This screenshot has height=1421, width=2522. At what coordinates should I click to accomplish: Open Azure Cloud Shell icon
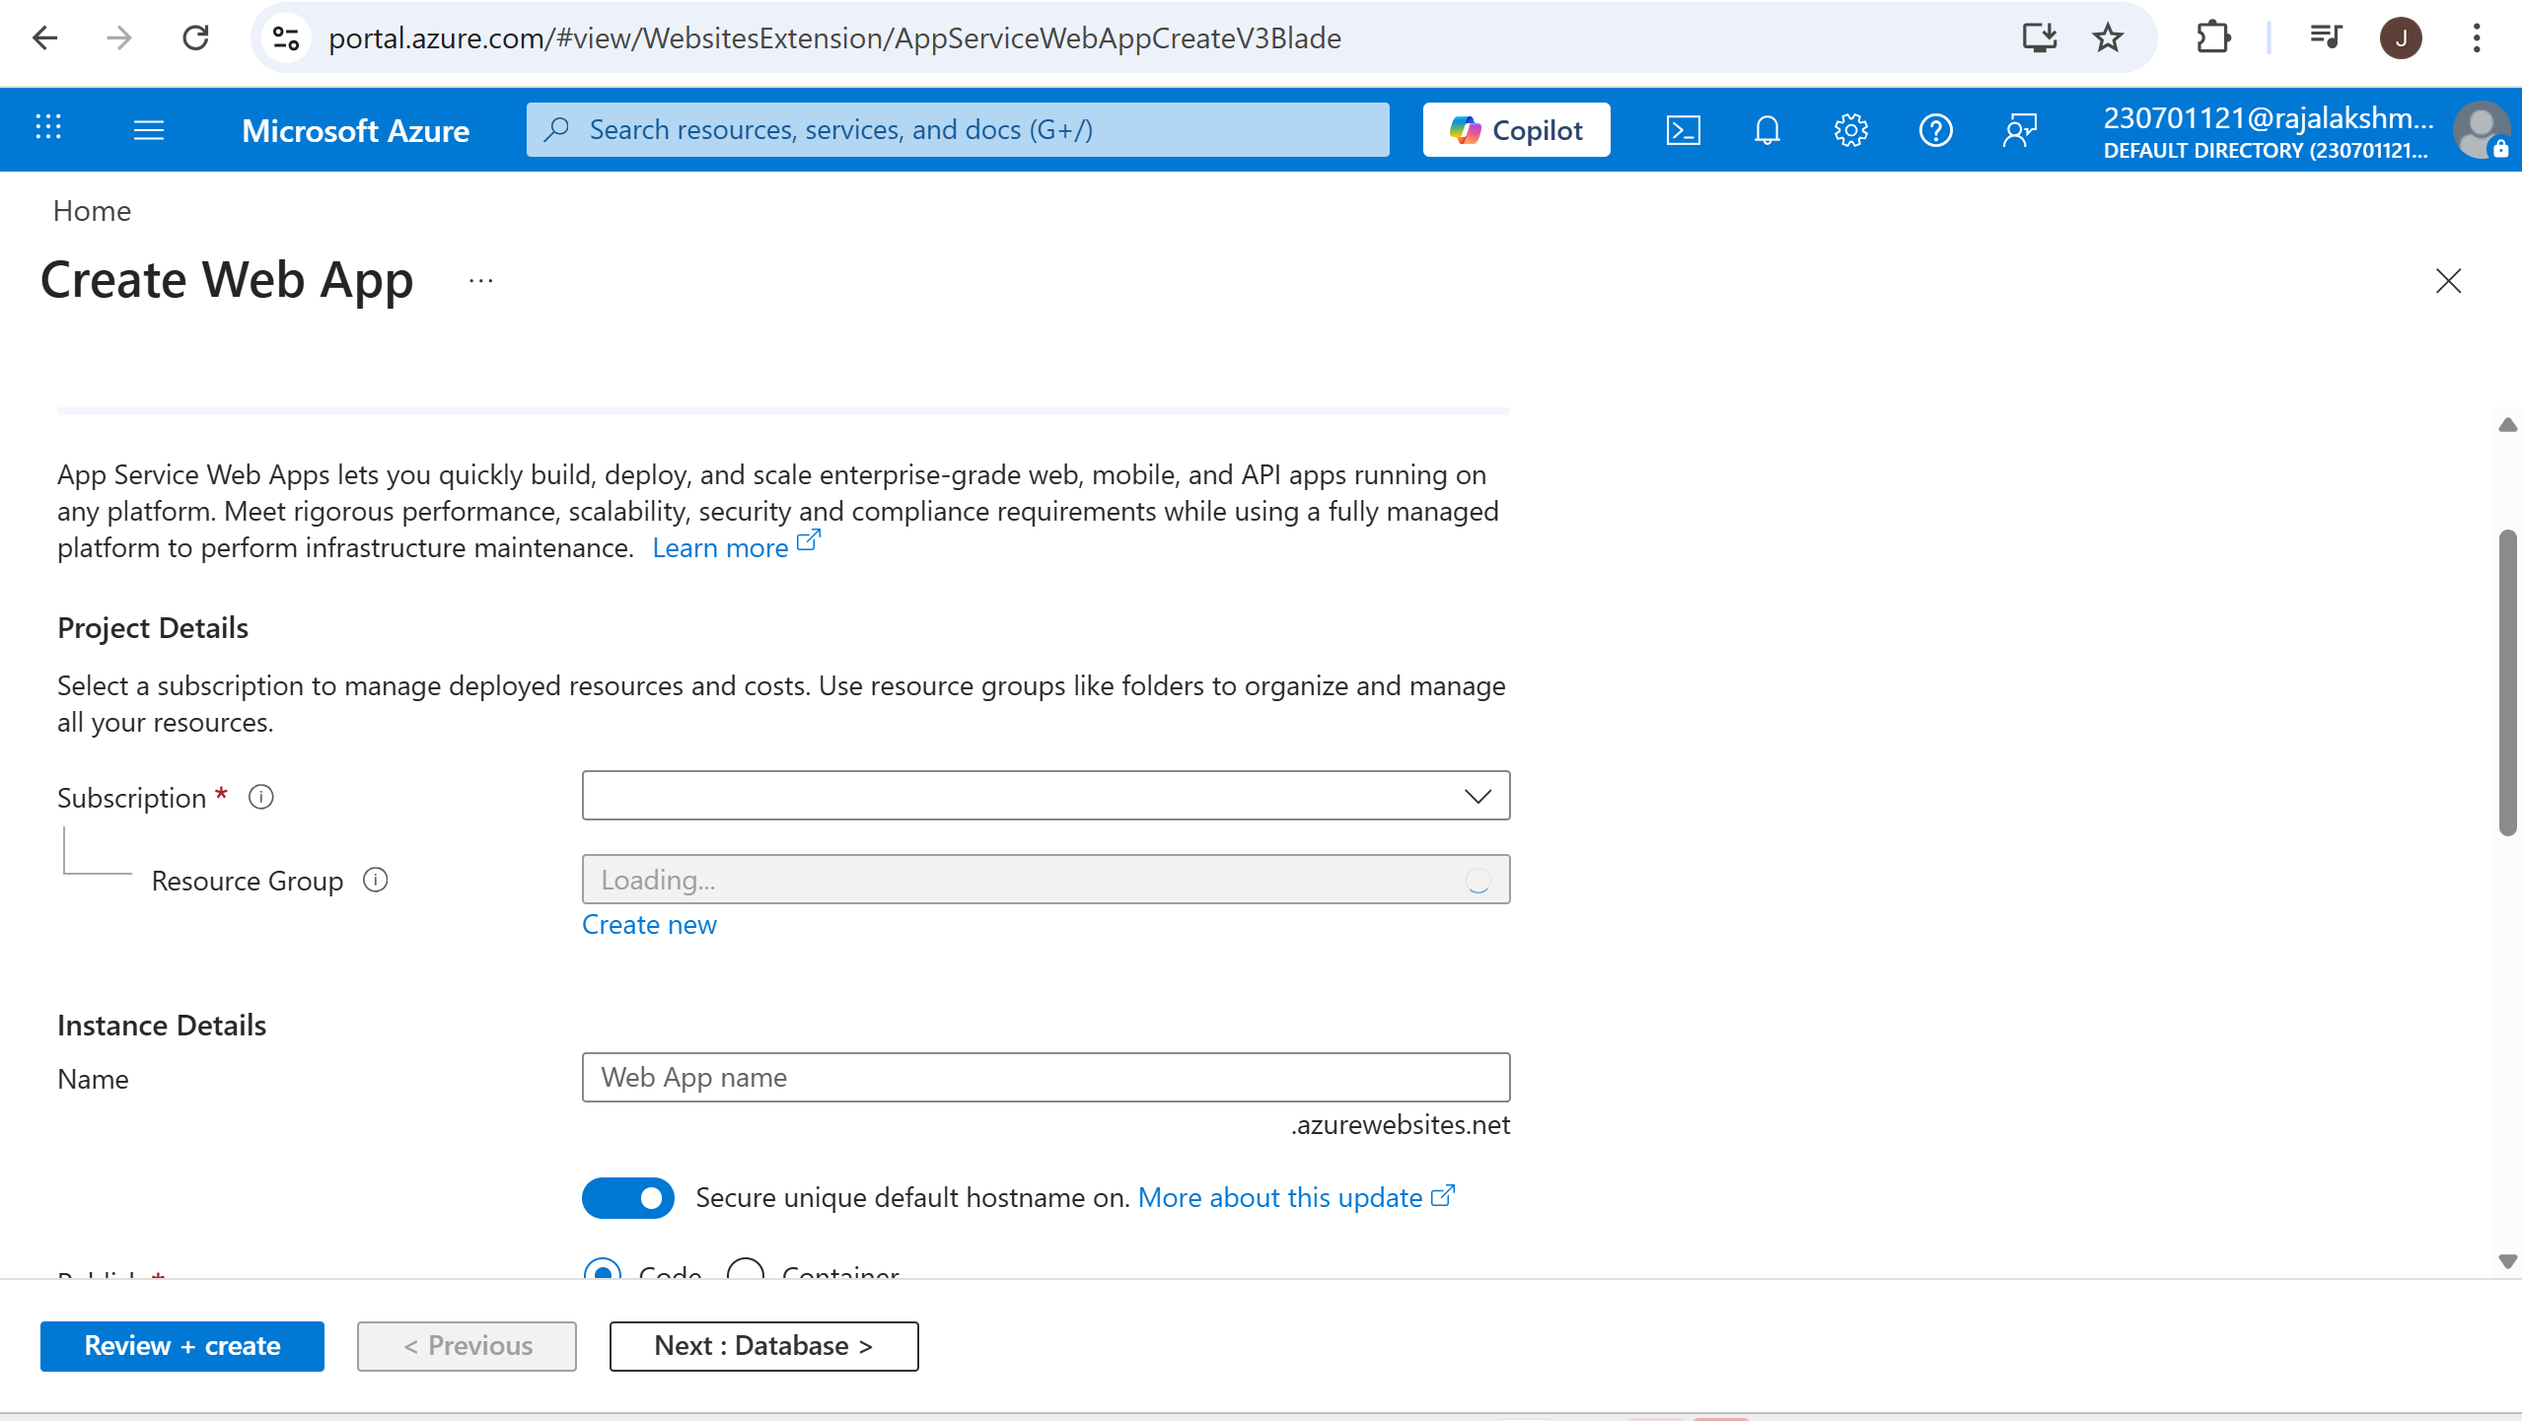pyautogui.click(x=1683, y=130)
